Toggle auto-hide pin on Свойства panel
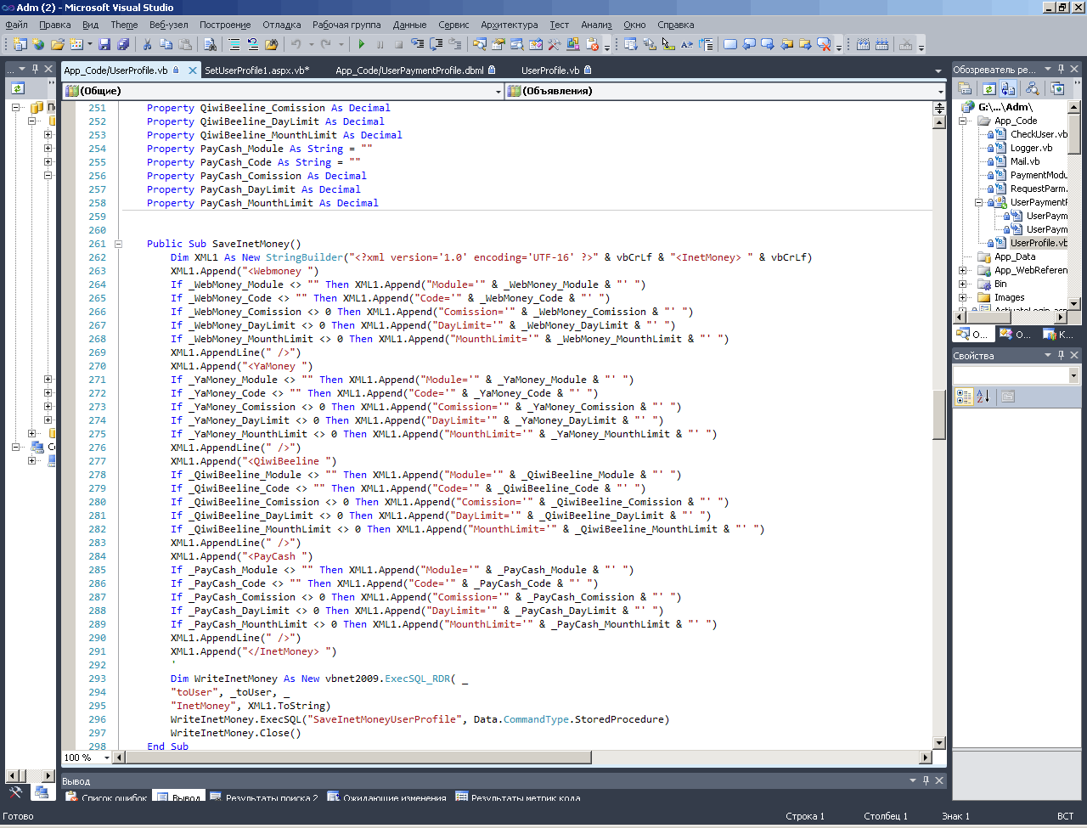The height and width of the screenshot is (828, 1087). (1061, 355)
